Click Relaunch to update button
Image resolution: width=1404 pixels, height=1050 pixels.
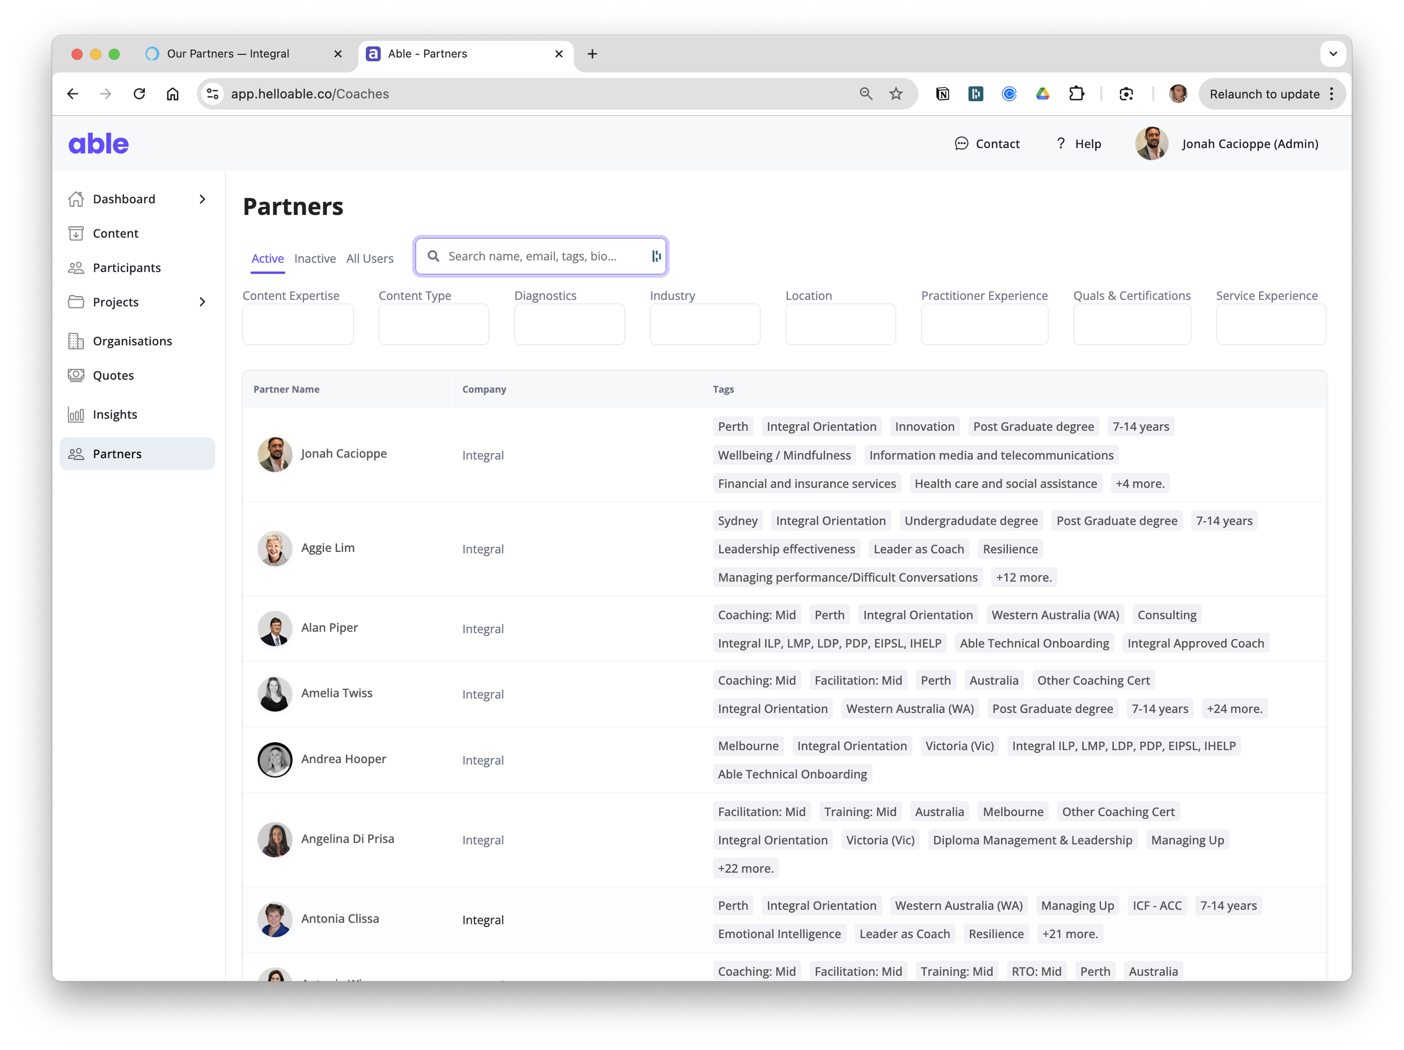click(x=1271, y=94)
